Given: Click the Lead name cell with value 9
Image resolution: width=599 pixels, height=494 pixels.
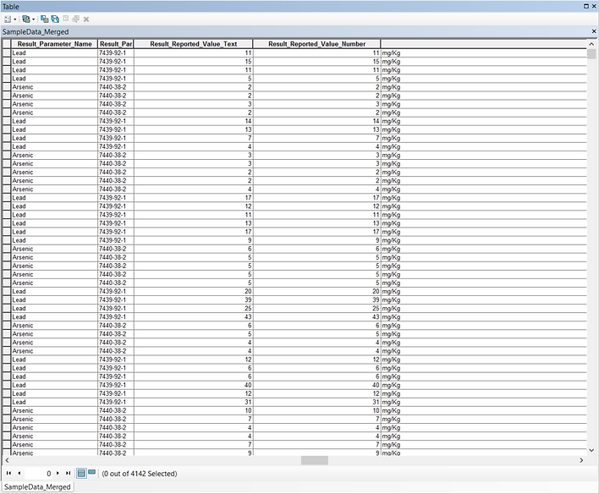Looking at the screenshot, I should (55, 240).
